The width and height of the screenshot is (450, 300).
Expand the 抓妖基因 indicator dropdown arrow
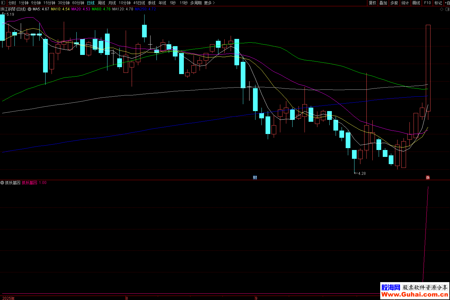2,183
